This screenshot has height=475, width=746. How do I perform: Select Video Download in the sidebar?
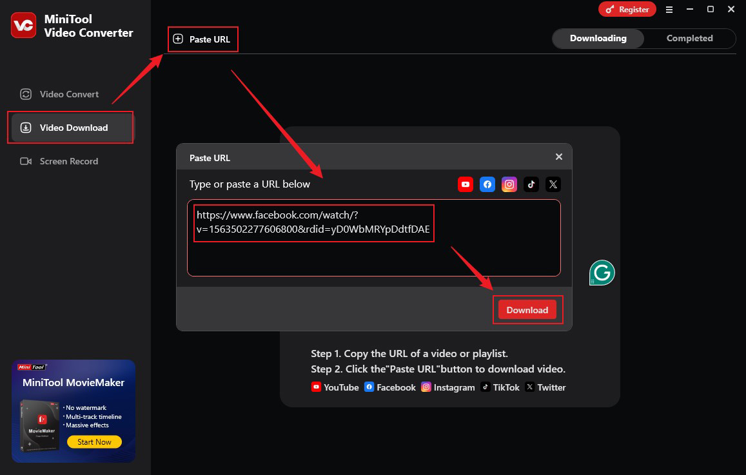click(x=72, y=128)
